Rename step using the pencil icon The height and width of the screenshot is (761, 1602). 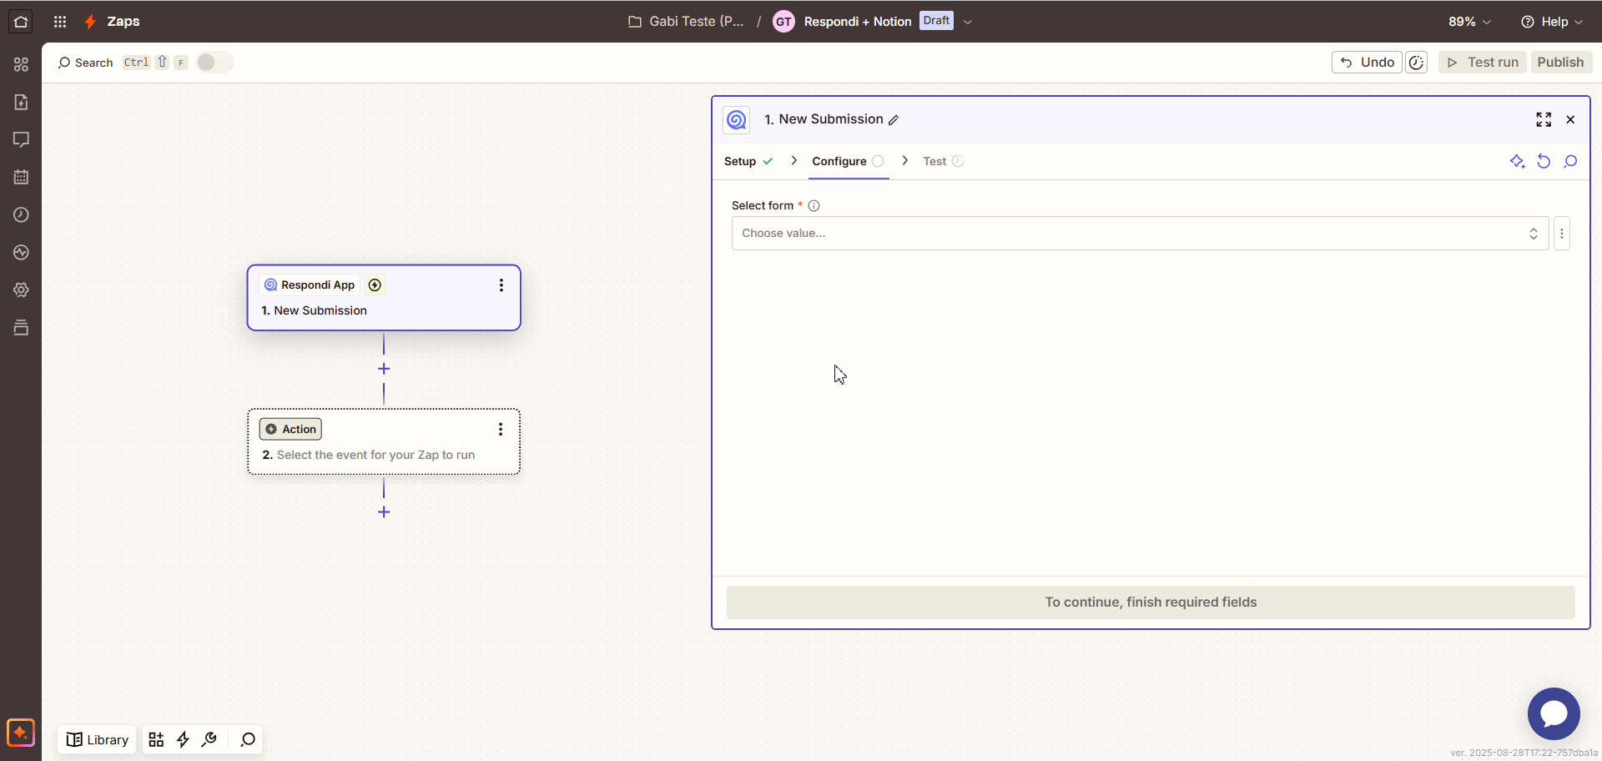coord(894,120)
